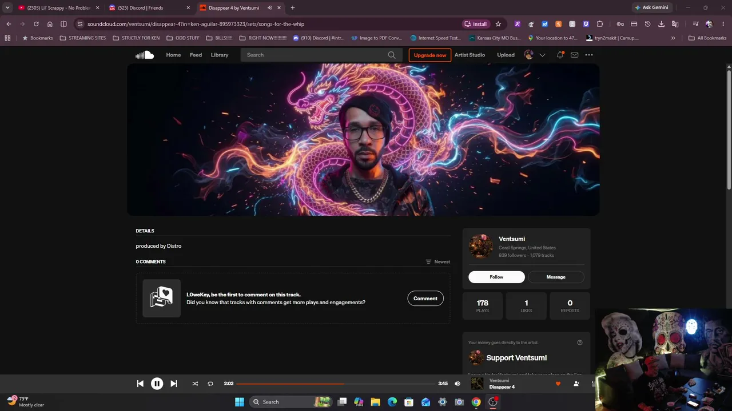Screen dimensions: 732x411
Task: Go to SoundCloud Home
Action: pyautogui.click(x=173, y=55)
